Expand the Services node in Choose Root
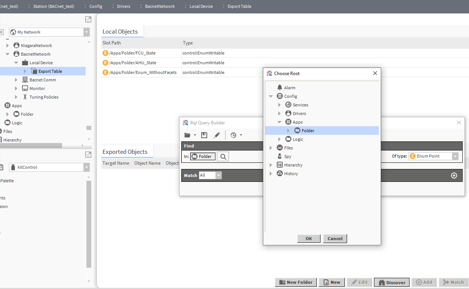Image resolution: width=469 pixels, height=289 pixels. pos(279,105)
